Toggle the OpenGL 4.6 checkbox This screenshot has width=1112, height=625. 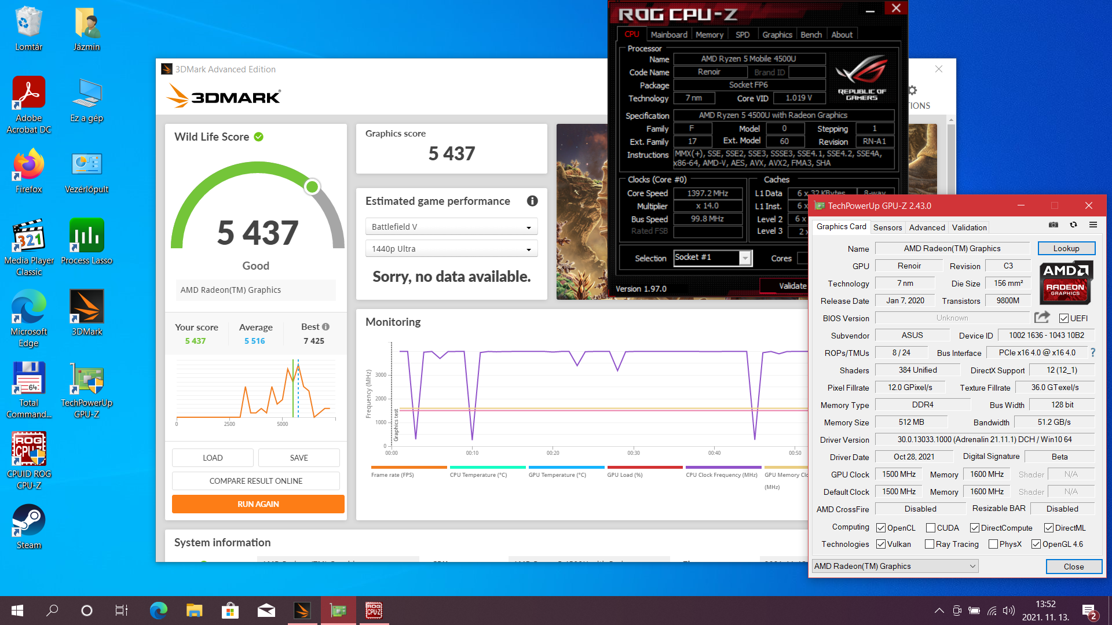[1036, 544]
